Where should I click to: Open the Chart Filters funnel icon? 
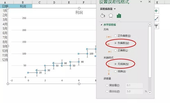pos(156,26)
